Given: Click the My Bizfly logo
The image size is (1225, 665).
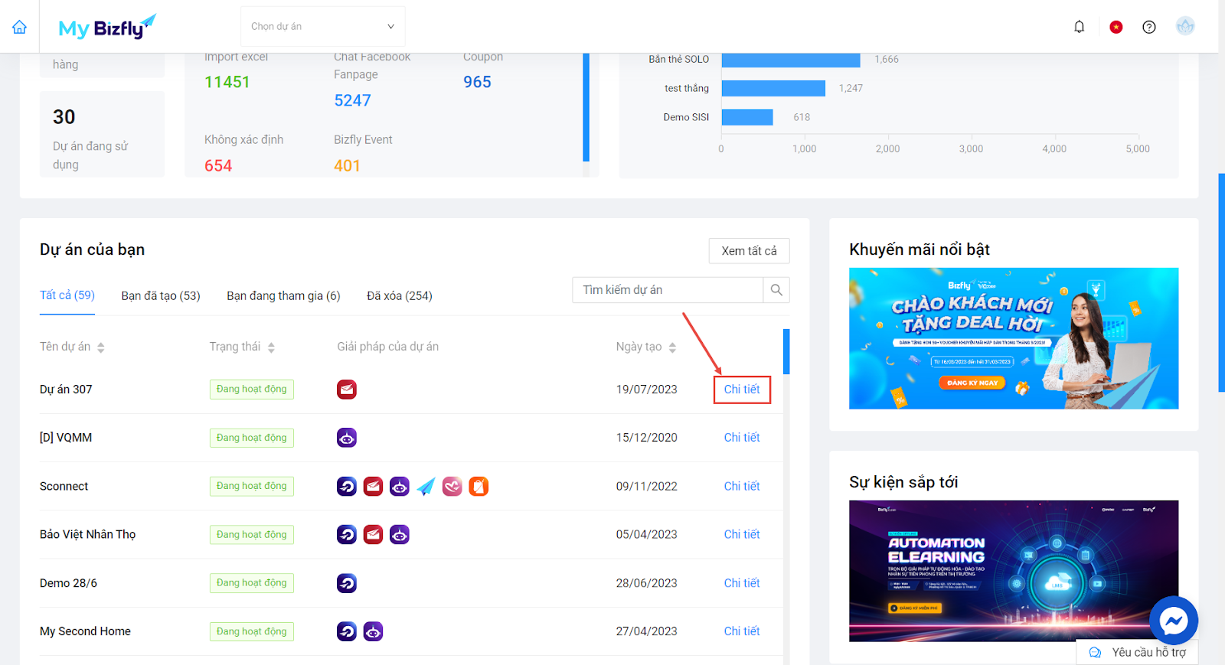Looking at the screenshot, I should (107, 27).
